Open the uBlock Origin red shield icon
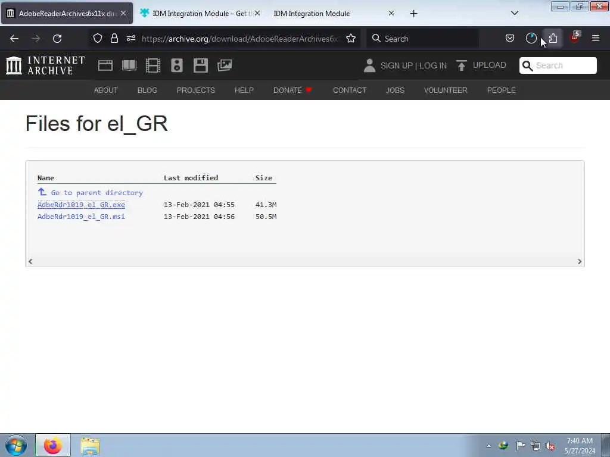The image size is (610, 457). [574, 38]
